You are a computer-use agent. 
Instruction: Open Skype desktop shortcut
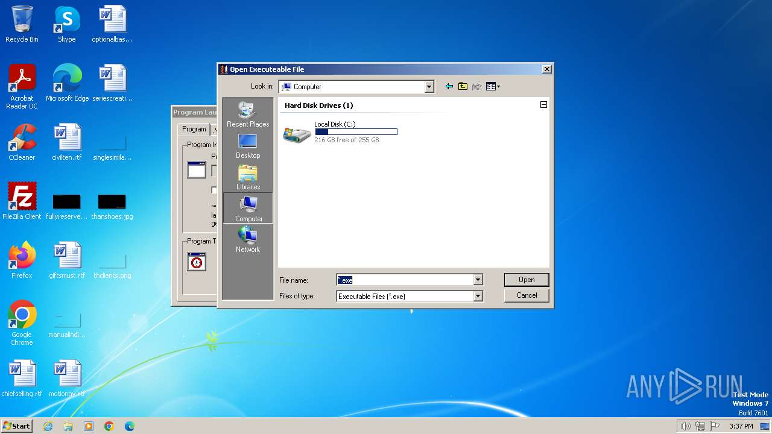[x=66, y=25]
